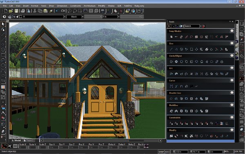The width and height of the screenshot is (245, 154).
Task: Open the Sketch workspace dropdown
Action: click(200, 26)
